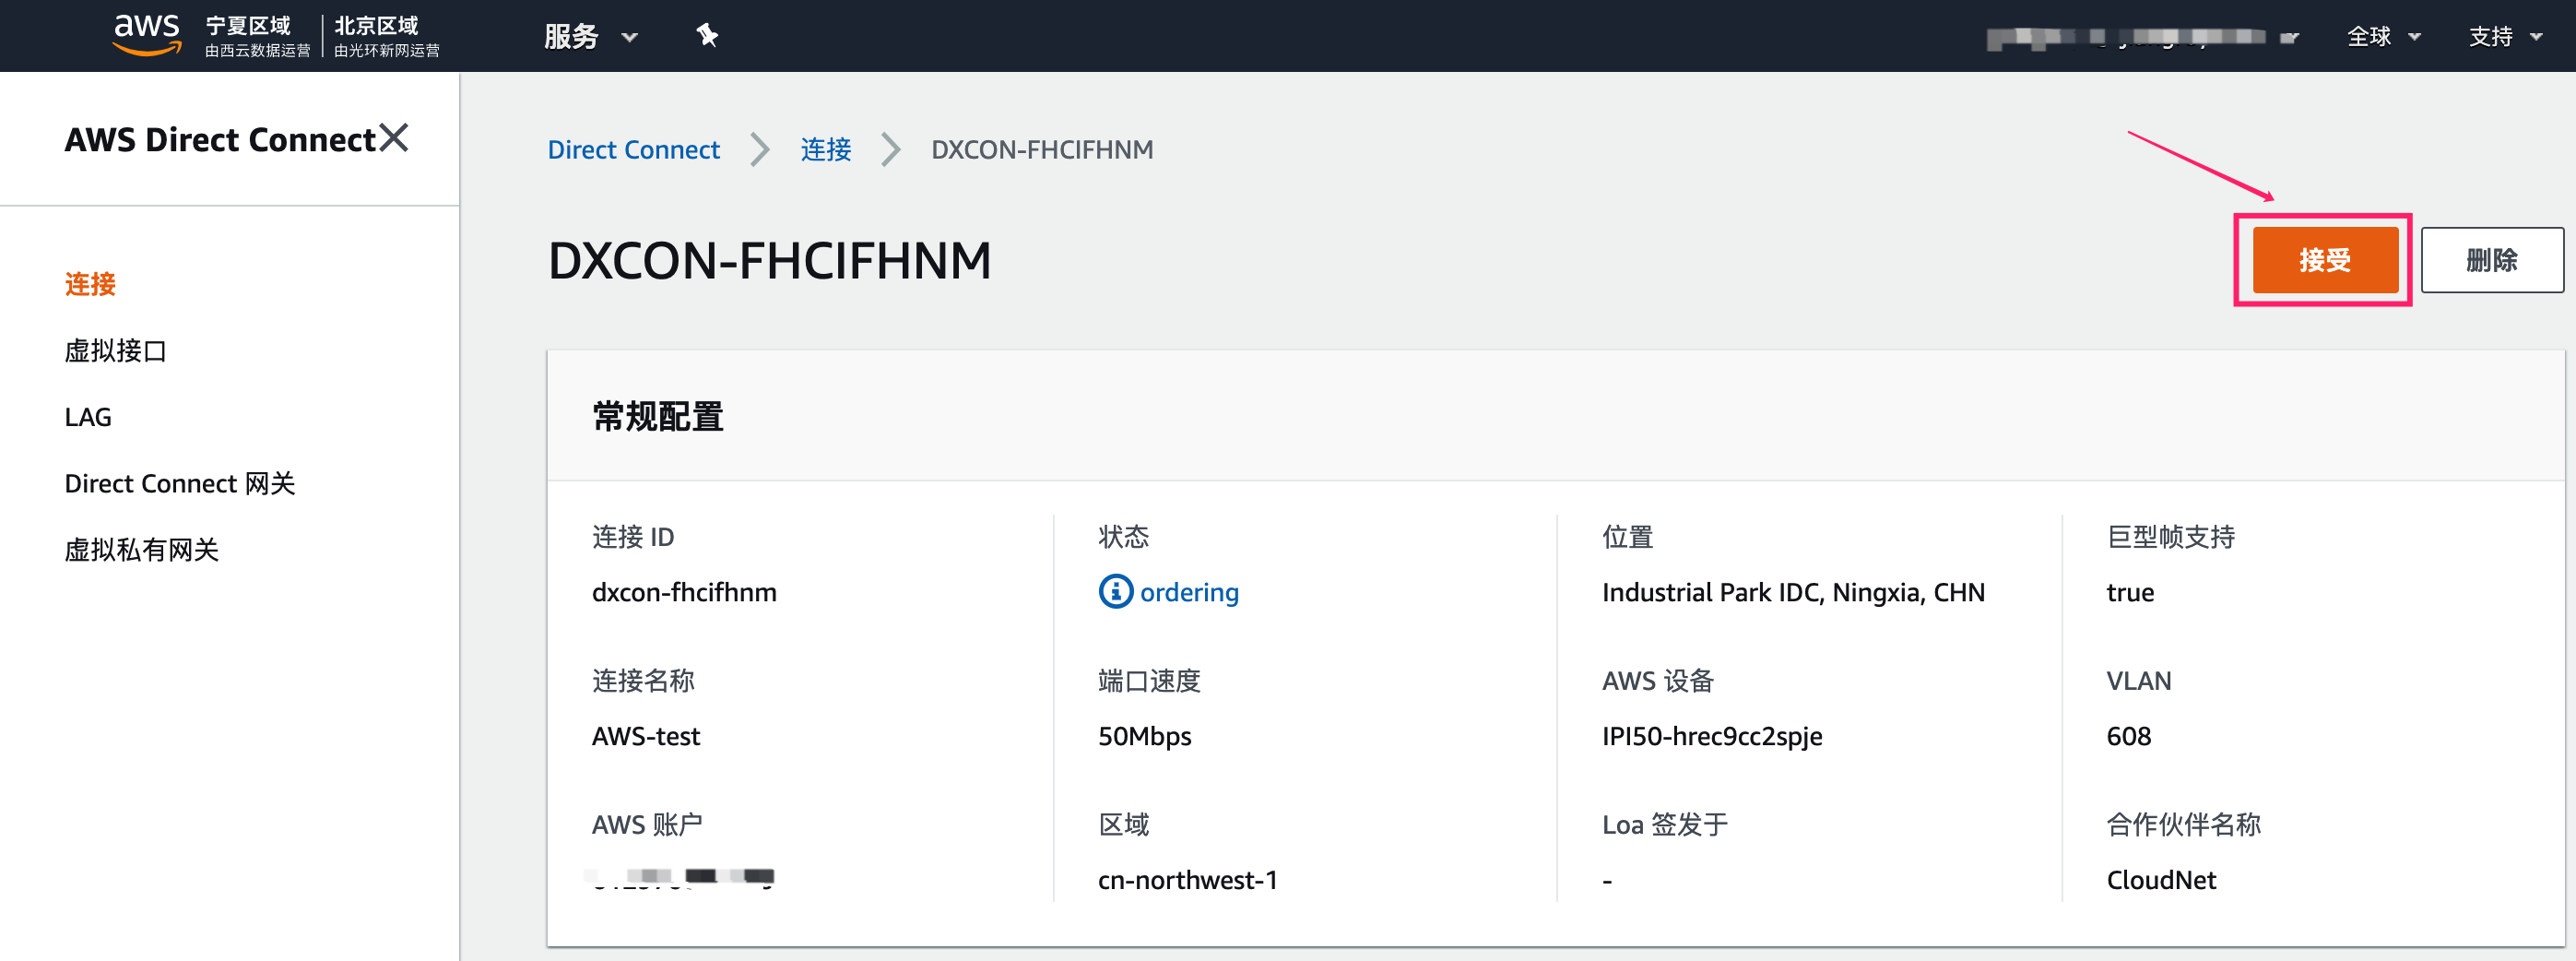Viewport: 2576px width, 961px height.
Task: Click the 连接 ID field label
Action: coord(632,537)
